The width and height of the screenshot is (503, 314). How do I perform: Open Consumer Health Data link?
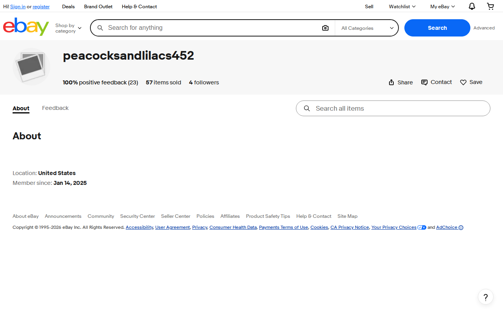click(233, 228)
